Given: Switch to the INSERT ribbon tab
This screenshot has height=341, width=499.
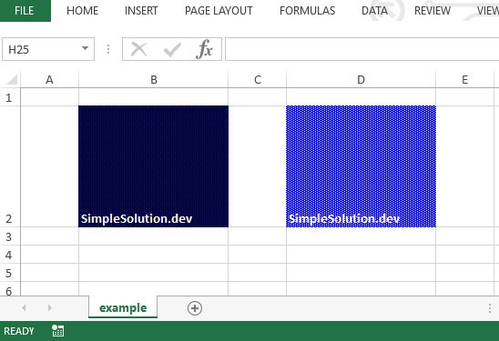Looking at the screenshot, I should (x=141, y=11).
